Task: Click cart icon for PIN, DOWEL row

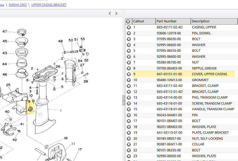Action: tap(129, 33)
